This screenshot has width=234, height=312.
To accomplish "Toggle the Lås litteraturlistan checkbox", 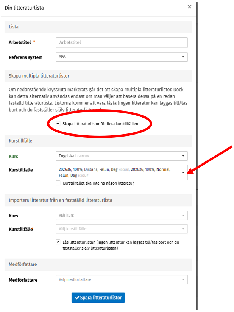I will point(58,242).
